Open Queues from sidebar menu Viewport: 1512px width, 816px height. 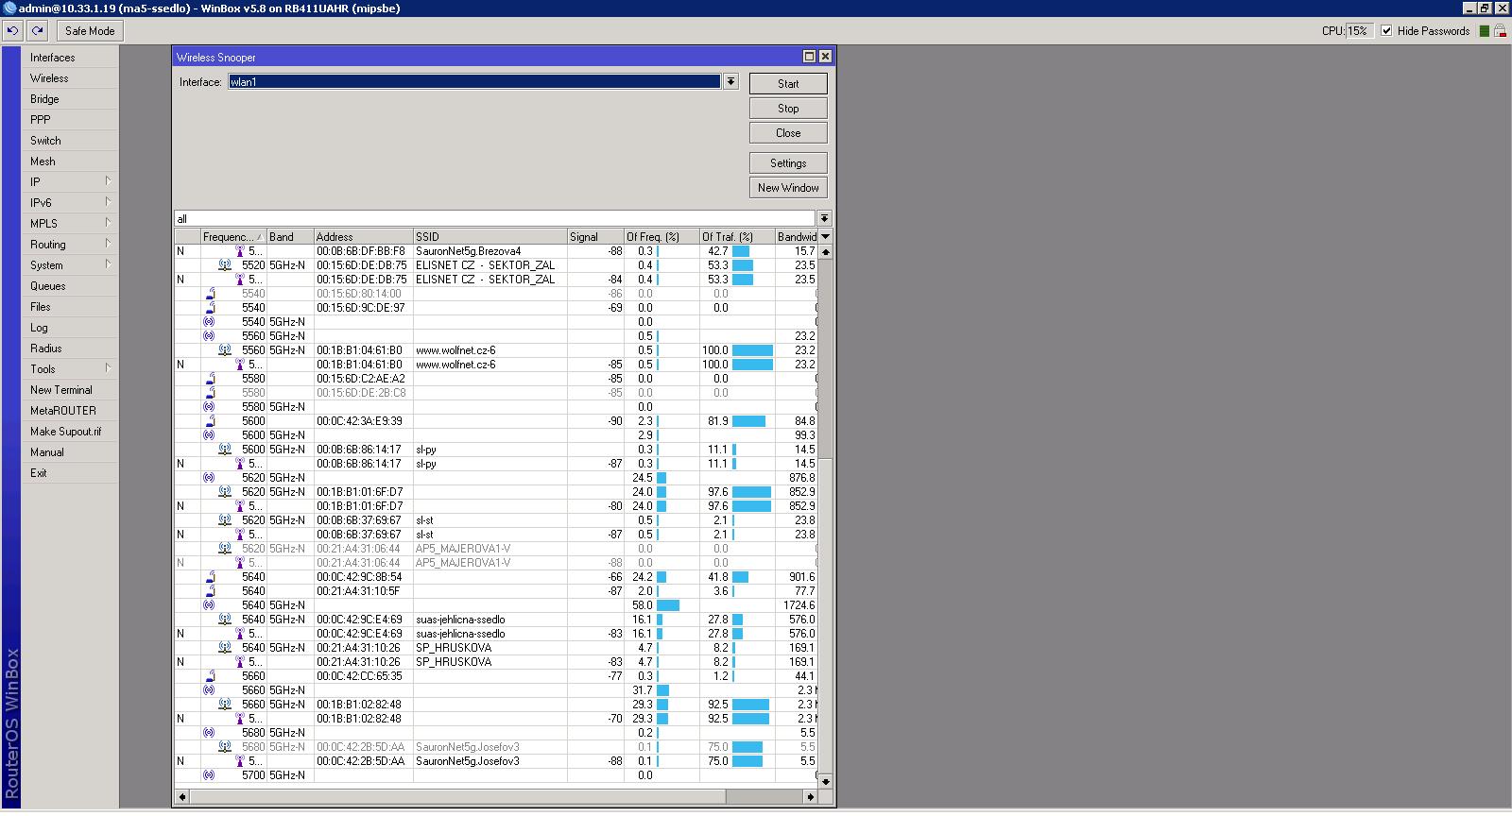click(70, 286)
